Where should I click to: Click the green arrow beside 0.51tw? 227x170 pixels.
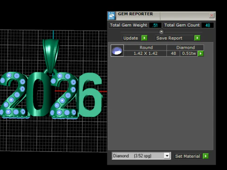[x=201, y=53]
